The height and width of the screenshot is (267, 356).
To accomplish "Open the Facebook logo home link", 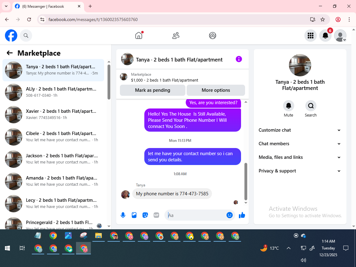I will pyautogui.click(x=11, y=36).
